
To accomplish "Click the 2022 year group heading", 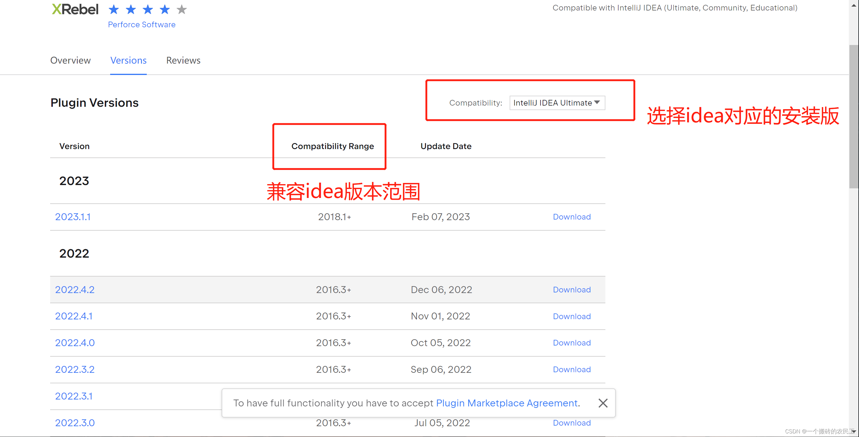I will point(74,254).
